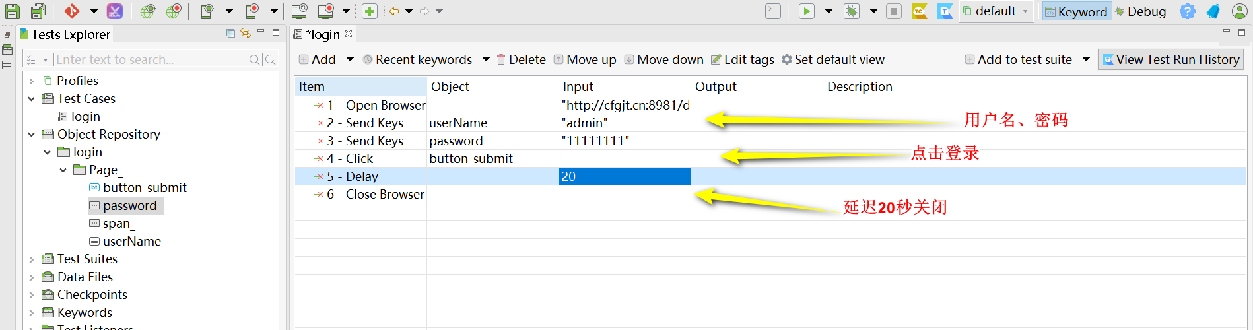Select the *login editor tab
1253x330 pixels.
pos(323,34)
